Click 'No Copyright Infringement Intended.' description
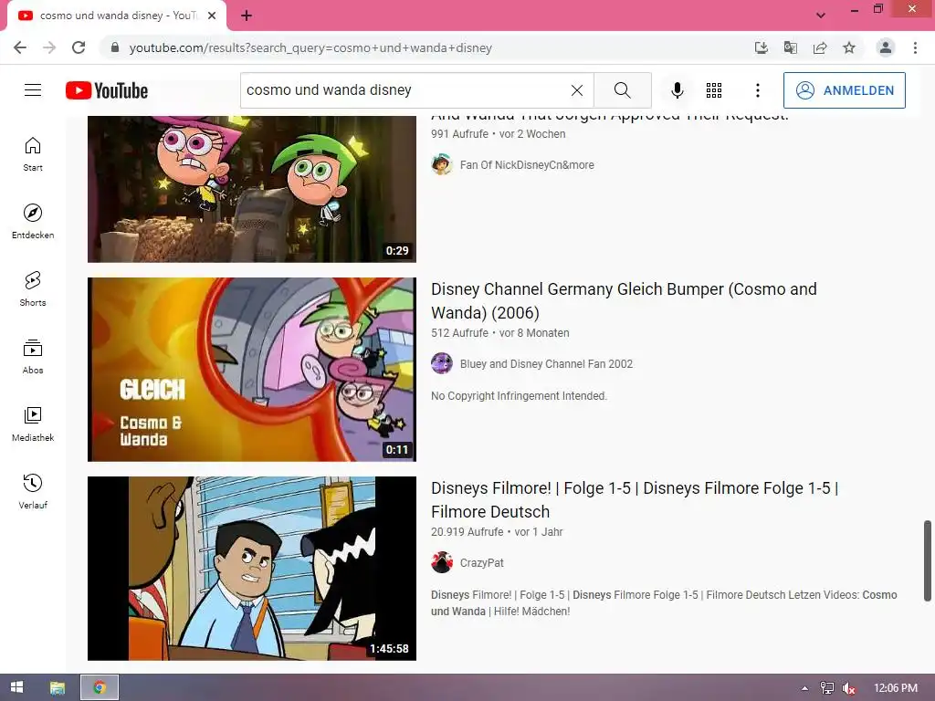The image size is (935, 701). [519, 396]
